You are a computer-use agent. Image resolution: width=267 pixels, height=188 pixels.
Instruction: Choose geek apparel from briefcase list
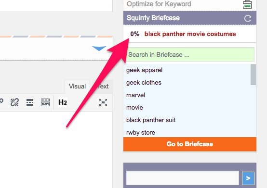click(144, 70)
